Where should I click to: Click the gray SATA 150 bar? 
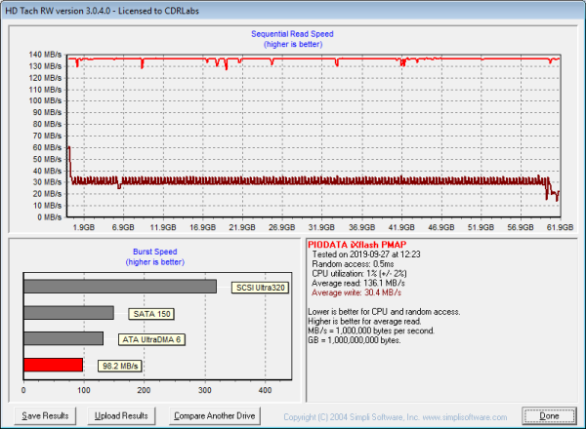(68, 313)
